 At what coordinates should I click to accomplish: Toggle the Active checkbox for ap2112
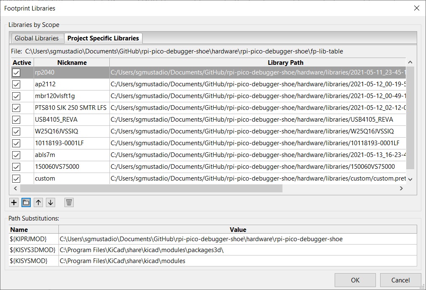[x=16, y=84]
